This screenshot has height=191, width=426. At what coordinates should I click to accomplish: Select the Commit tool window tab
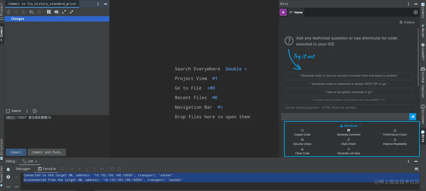(2, 34)
